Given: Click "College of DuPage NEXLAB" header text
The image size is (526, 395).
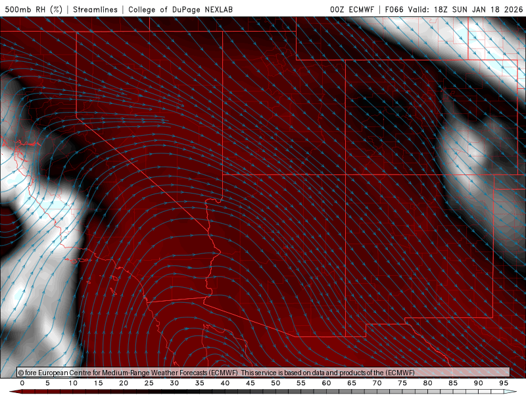Looking at the screenshot, I should pyautogui.click(x=180, y=9).
